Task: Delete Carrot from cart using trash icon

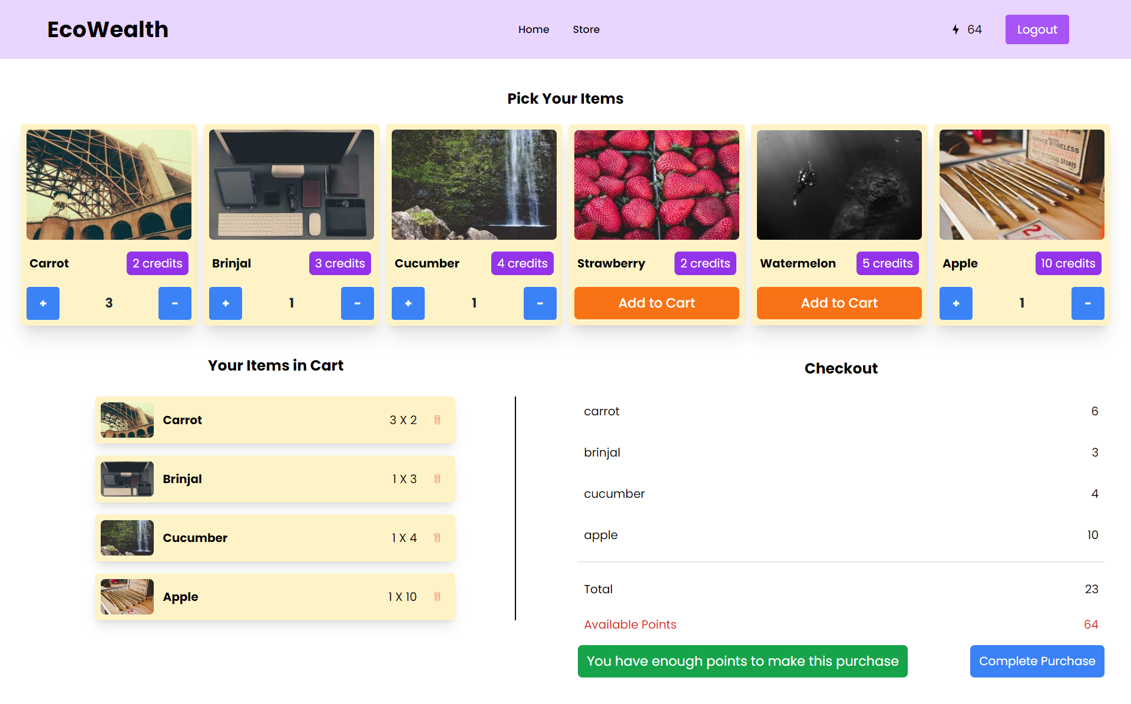Action: (x=437, y=420)
